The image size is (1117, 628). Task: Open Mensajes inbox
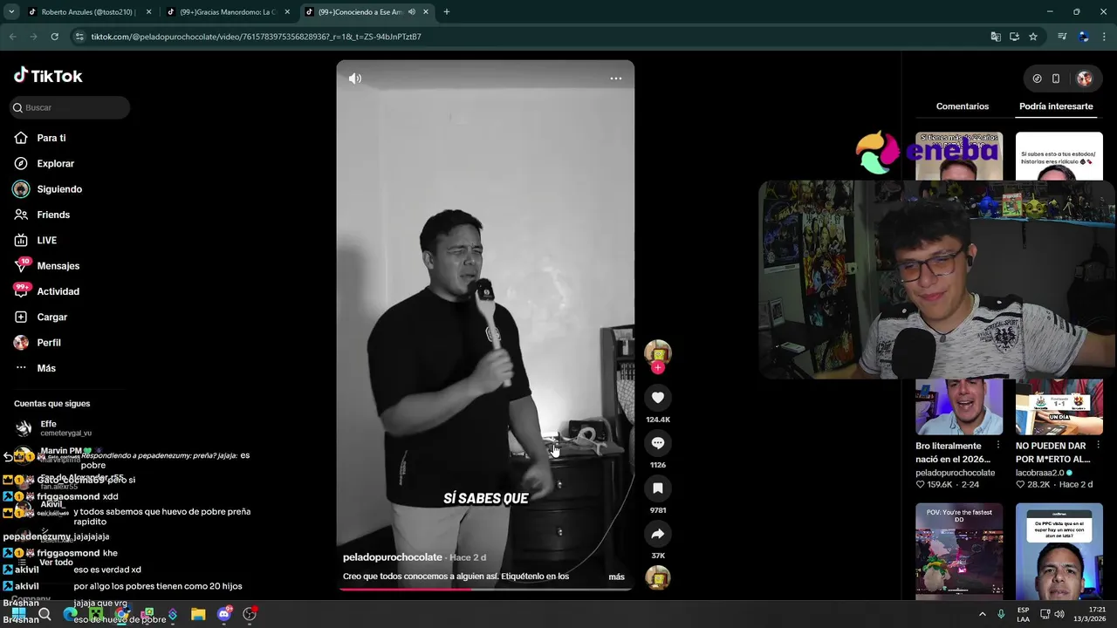click(58, 266)
